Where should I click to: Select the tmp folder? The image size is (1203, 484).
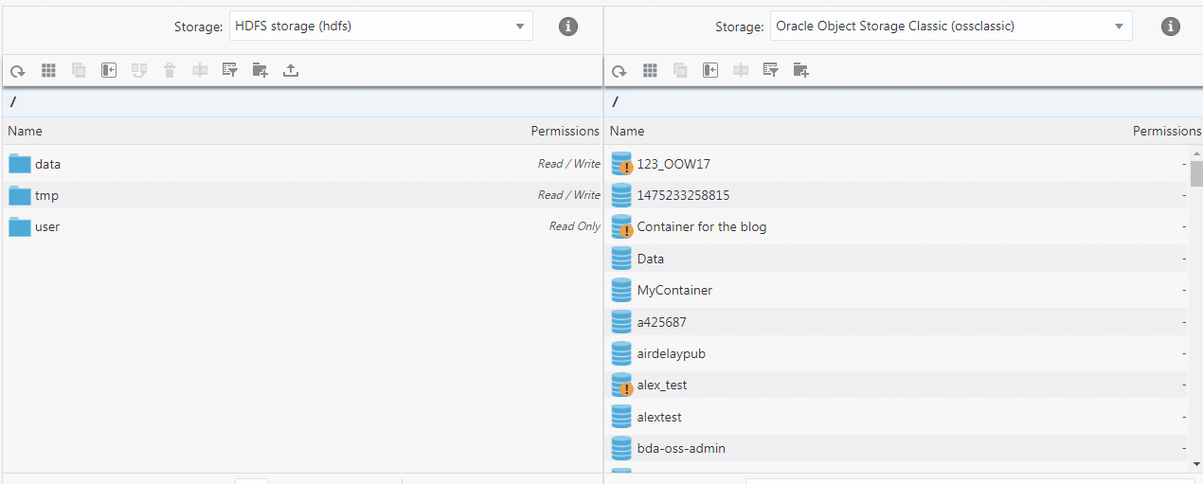(x=46, y=195)
